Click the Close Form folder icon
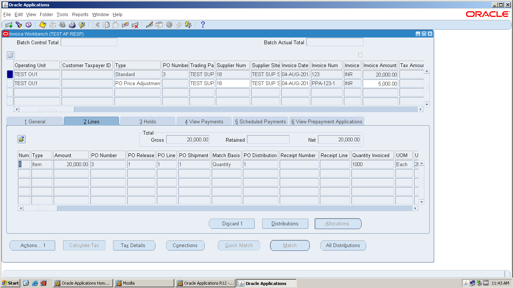Viewport: 513px width, 288px height. 82,25
